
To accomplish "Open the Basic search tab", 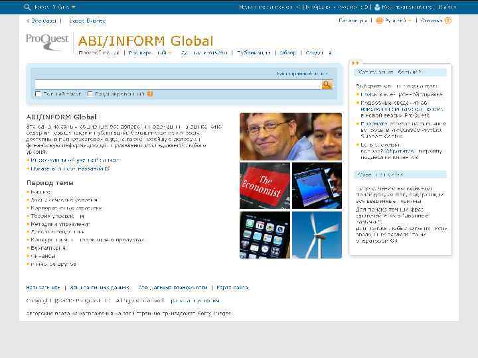I will coord(99,52).
